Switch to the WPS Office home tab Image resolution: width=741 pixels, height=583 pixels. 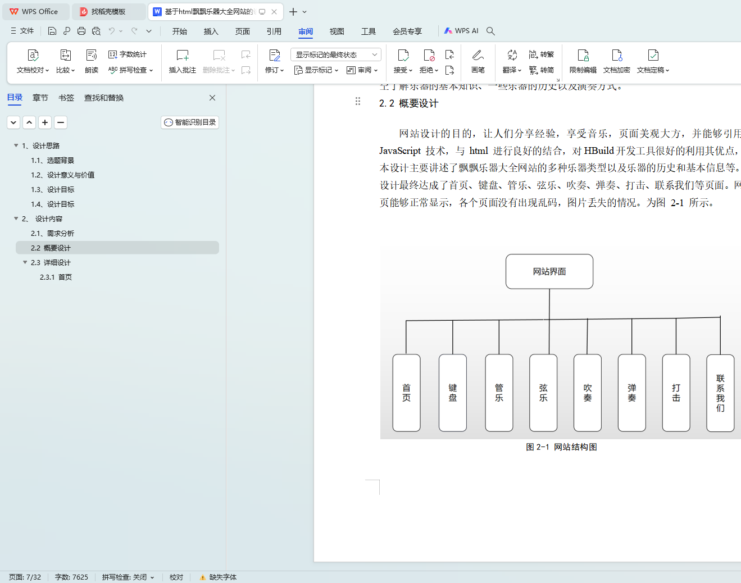coord(35,11)
